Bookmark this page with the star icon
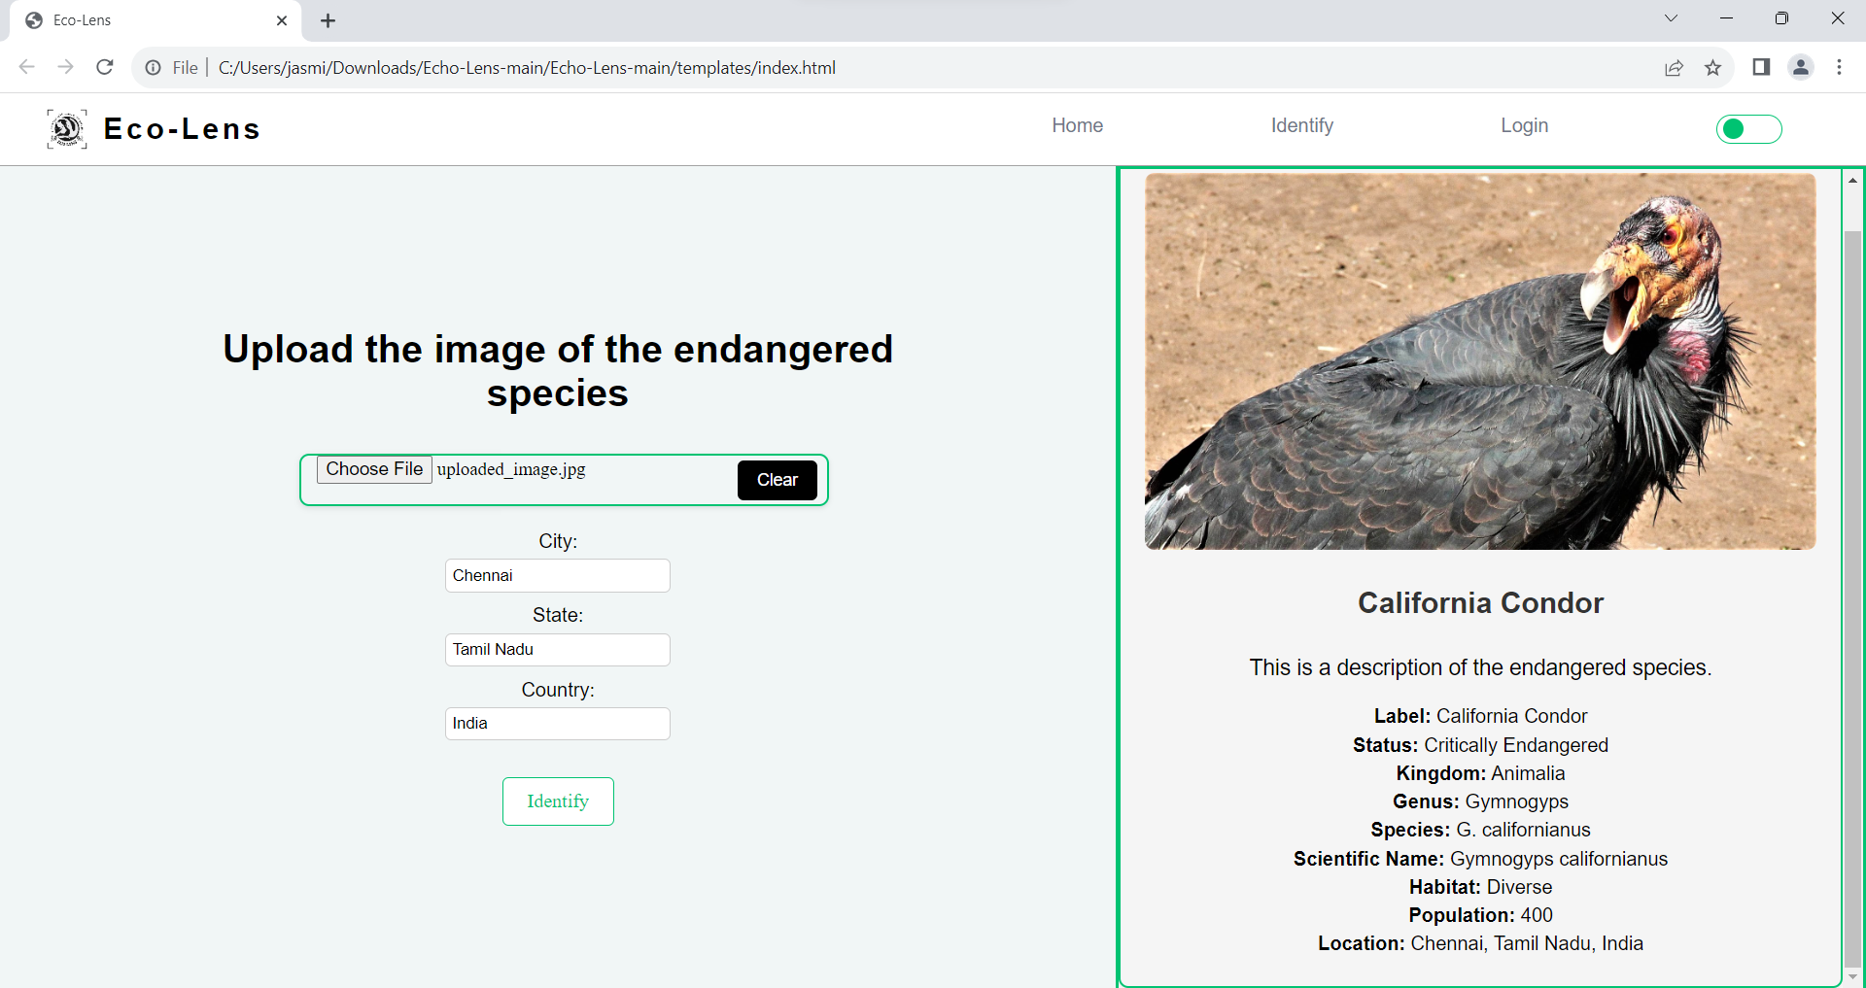This screenshot has height=988, width=1866. 1712,67
